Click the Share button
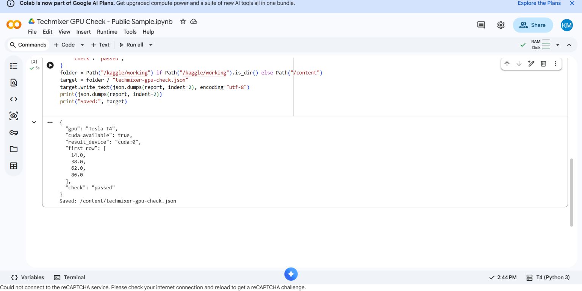Screen dimensions: 582x291 pyautogui.click(x=533, y=25)
